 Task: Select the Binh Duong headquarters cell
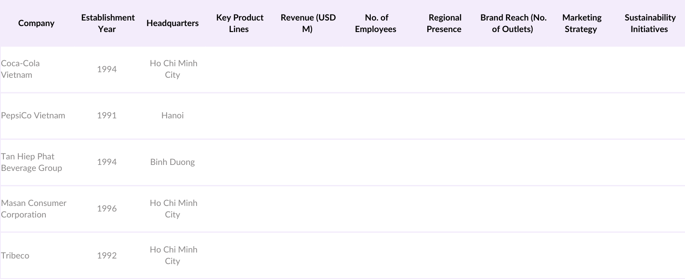tap(173, 162)
